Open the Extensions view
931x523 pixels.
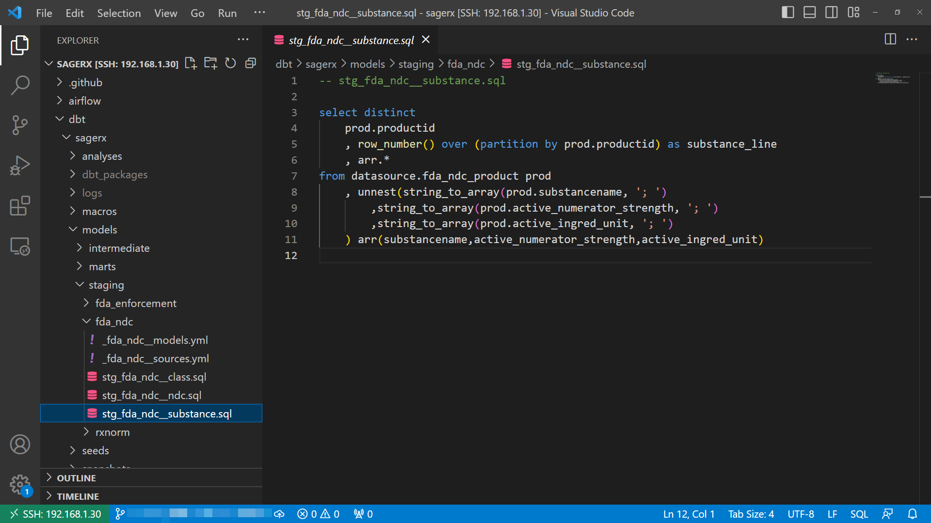[x=20, y=206]
